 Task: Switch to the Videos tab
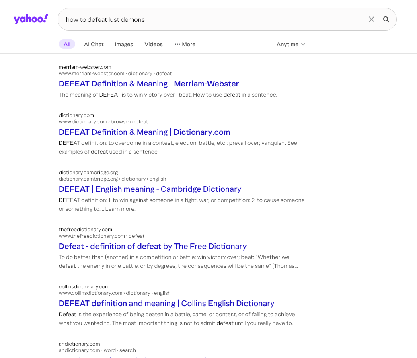pos(154,44)
